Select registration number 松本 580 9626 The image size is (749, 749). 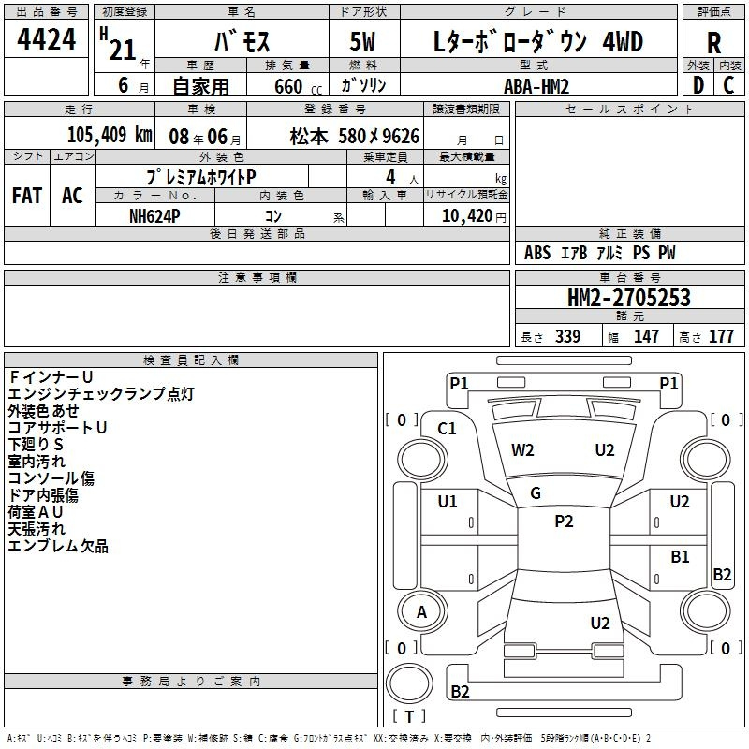(355, 137)
